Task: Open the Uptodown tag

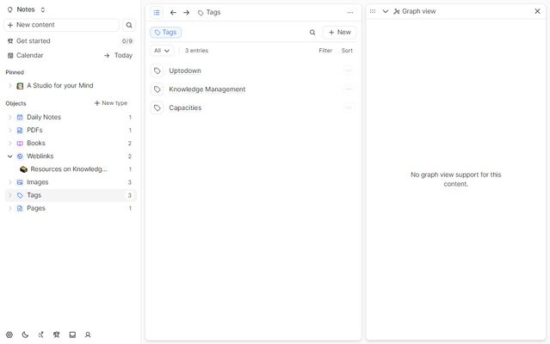Action: coord(185,71)
